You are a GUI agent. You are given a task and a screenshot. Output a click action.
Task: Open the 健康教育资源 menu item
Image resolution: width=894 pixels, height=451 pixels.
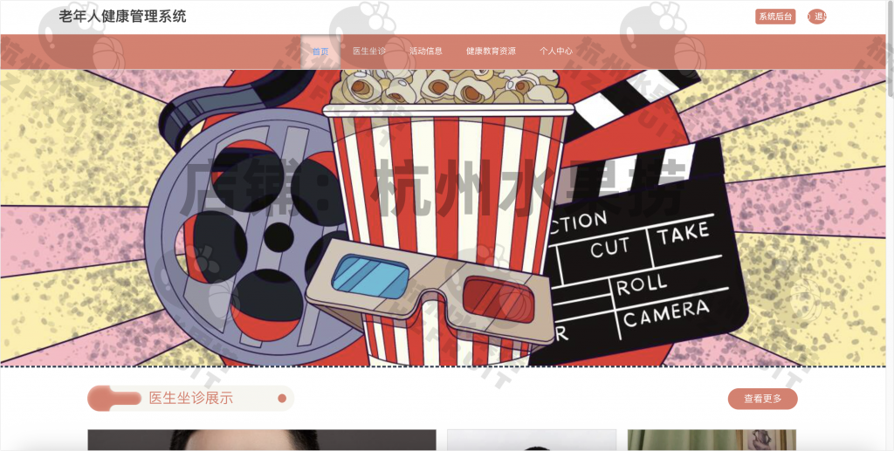pos(491,51)
